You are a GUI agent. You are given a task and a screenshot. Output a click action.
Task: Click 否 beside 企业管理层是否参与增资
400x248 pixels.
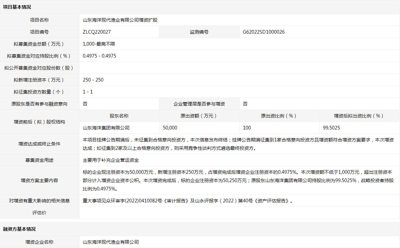click(245, 104)
